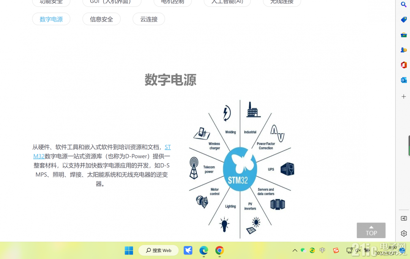Click the PV inverters label
The width and height of the screenshot is (410, 259).
click(250, 206)
